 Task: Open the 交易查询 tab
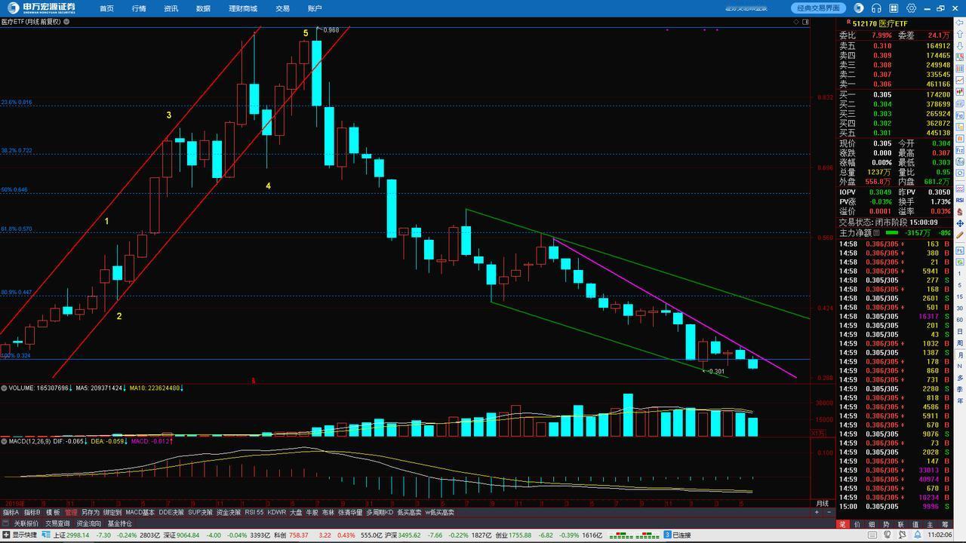click(57, 523)
